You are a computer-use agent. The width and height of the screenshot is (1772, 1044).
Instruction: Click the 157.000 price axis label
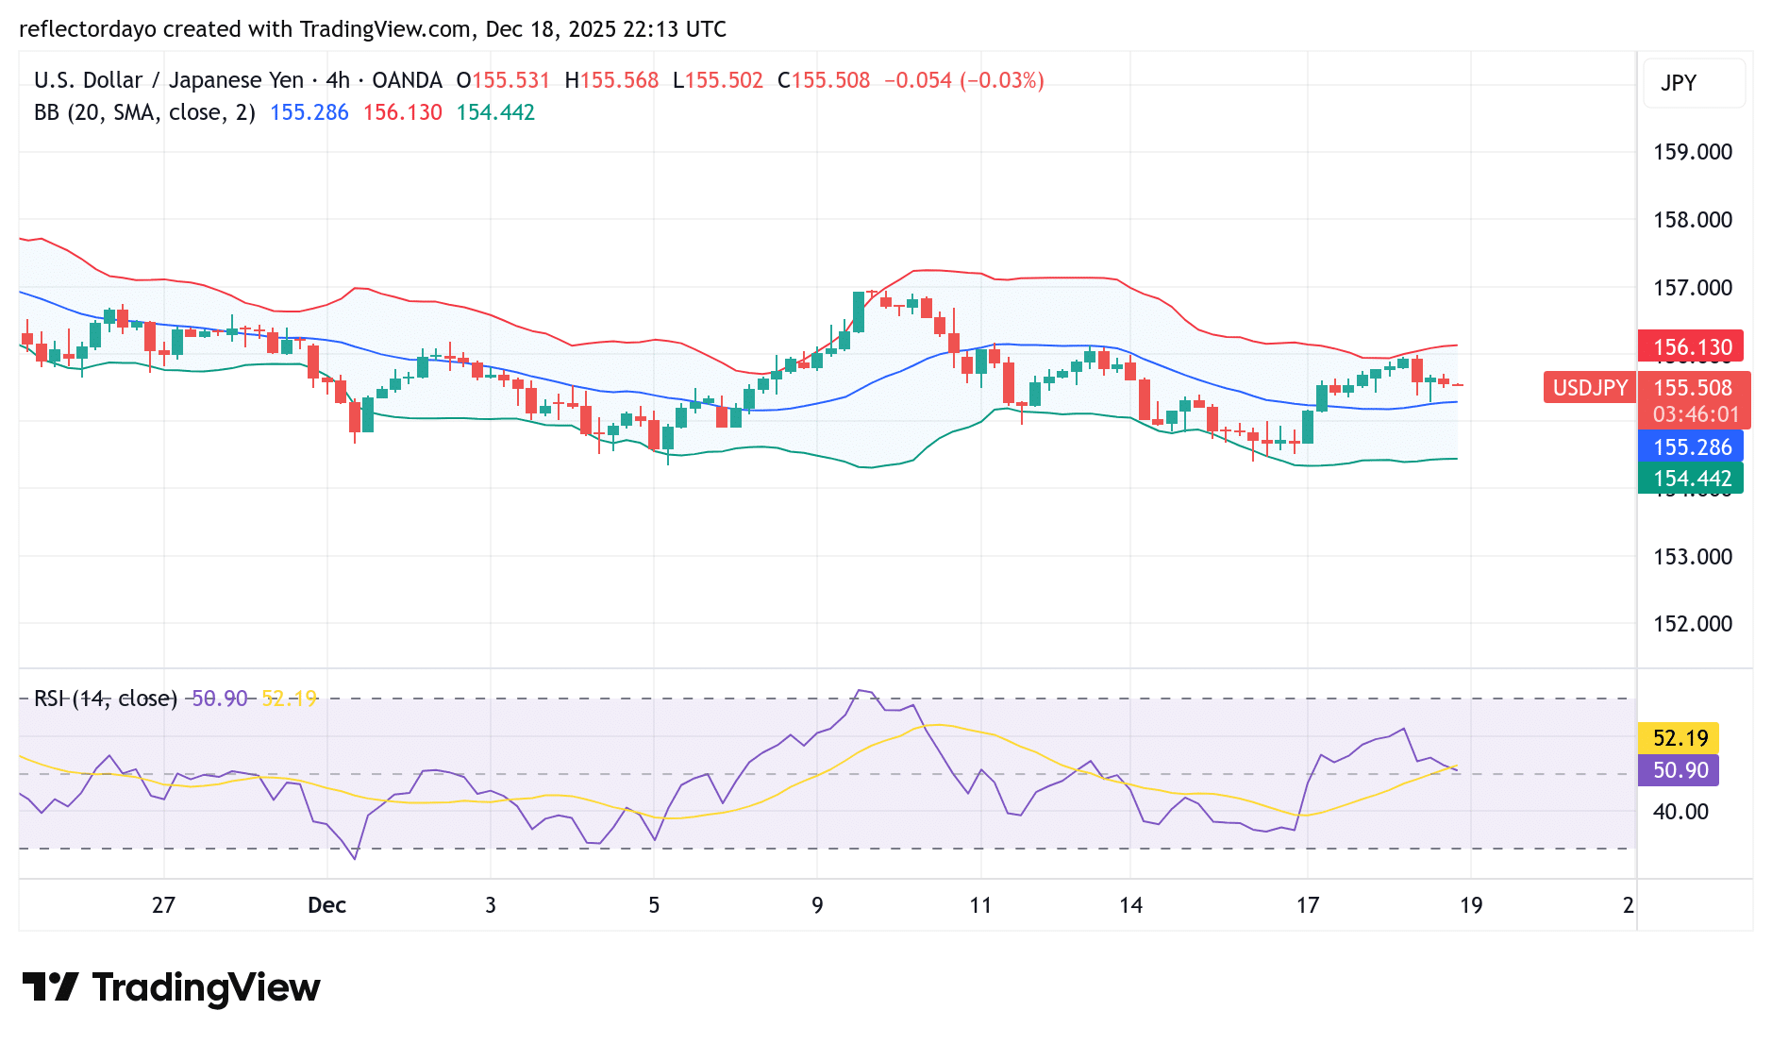click(1693, 288)
